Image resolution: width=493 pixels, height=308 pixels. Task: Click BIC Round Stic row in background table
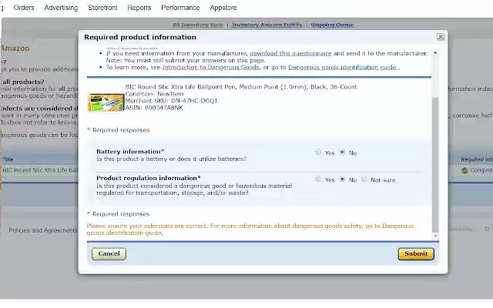tap(39, 170)
